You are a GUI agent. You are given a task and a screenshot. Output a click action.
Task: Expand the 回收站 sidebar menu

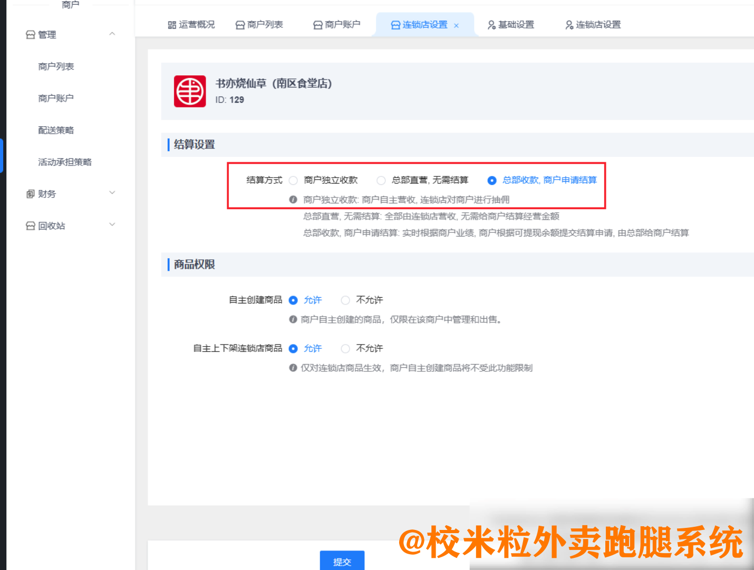(x=112, y=225)
